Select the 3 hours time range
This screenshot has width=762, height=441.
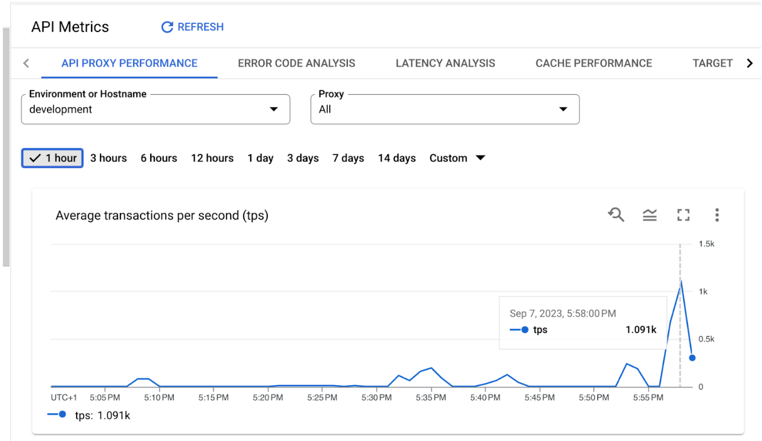[108, 158]
